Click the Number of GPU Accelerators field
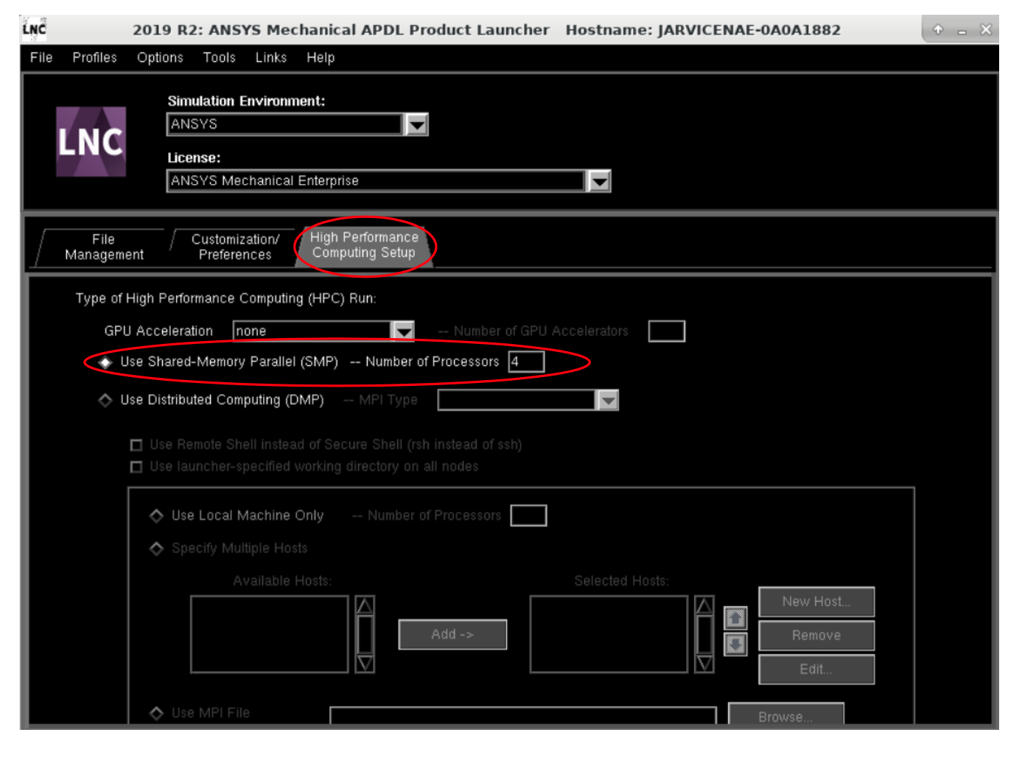The height and width of the screenshot is (763, 1022). tap(667, 331)
